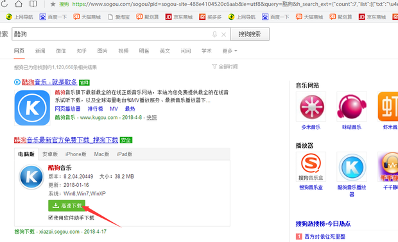Click the 咪咕音乐 text link
Viewport: 398px width, 242px height.
[352, 127]
